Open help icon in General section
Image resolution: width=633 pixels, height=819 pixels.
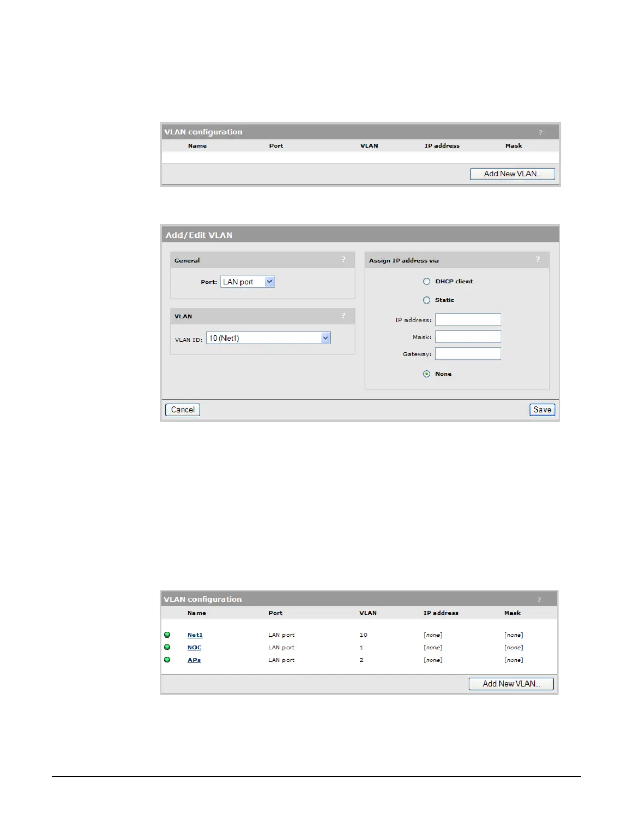pos(343,260)
